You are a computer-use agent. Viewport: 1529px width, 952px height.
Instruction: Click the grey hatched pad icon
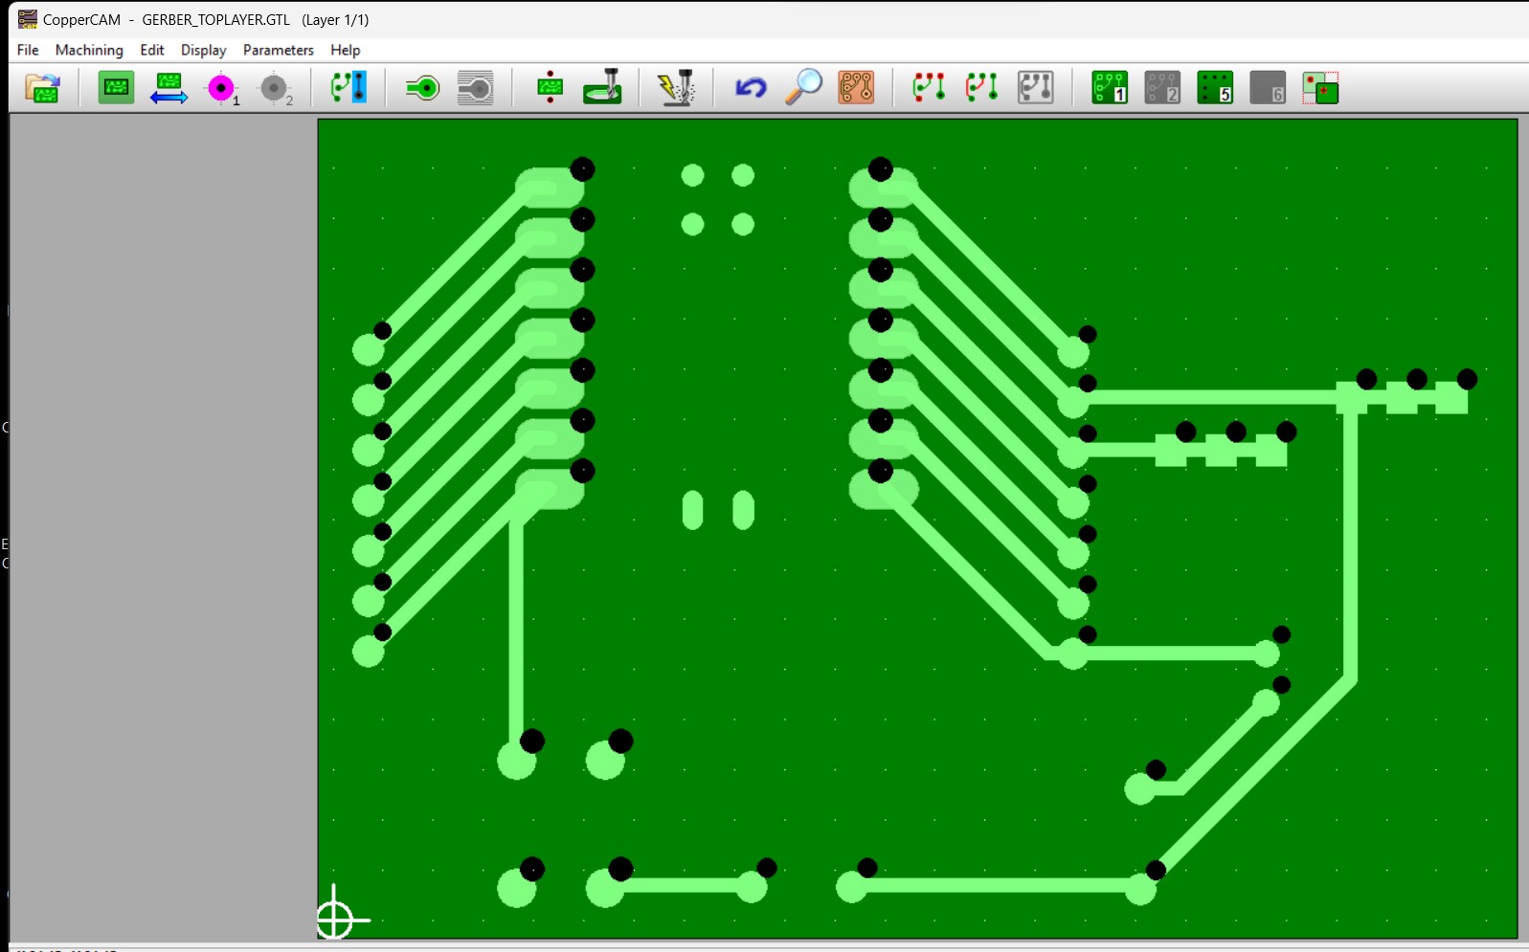[475, 88]
